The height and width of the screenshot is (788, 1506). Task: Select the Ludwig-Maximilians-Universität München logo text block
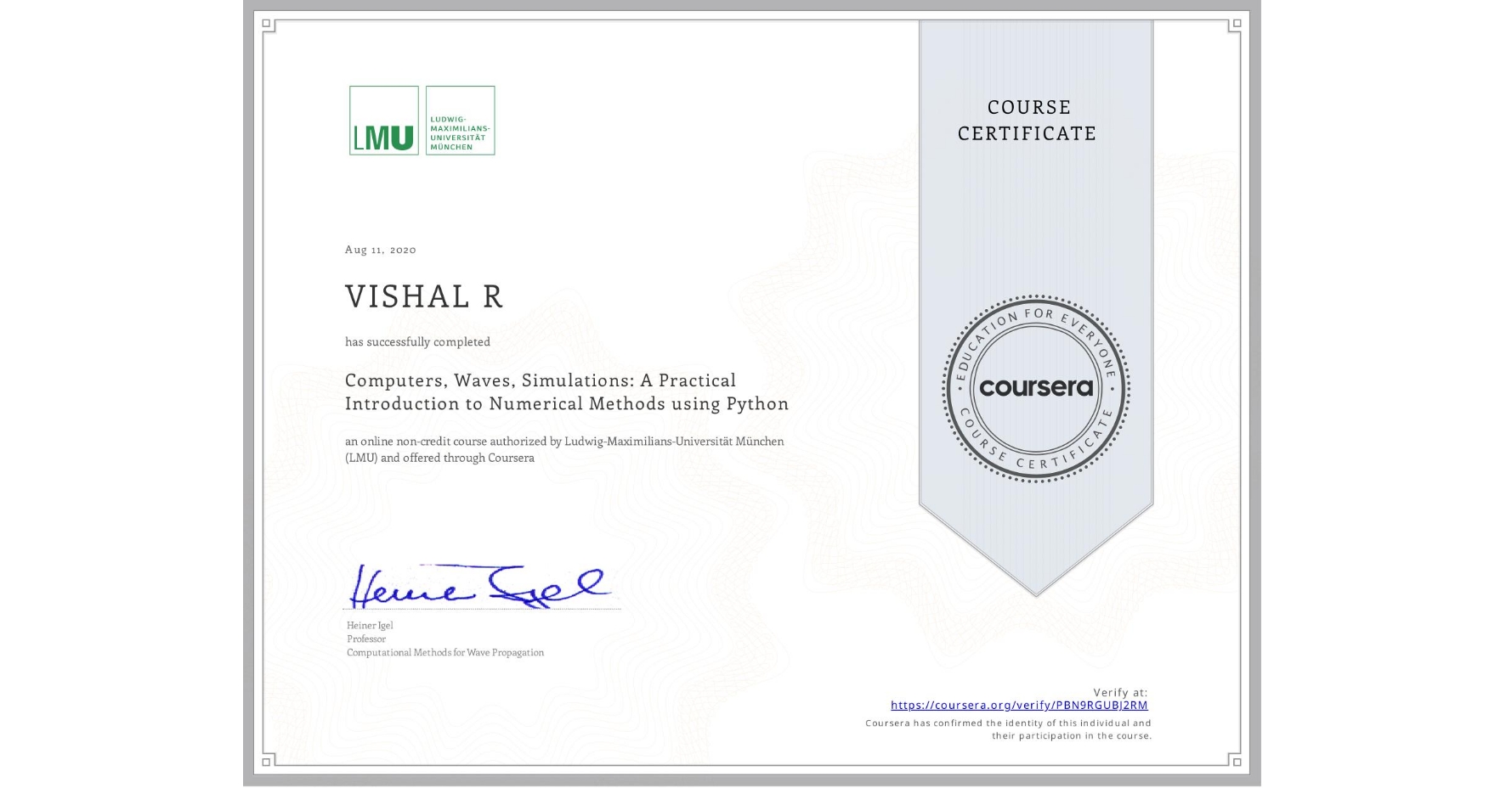click(460, 121)
